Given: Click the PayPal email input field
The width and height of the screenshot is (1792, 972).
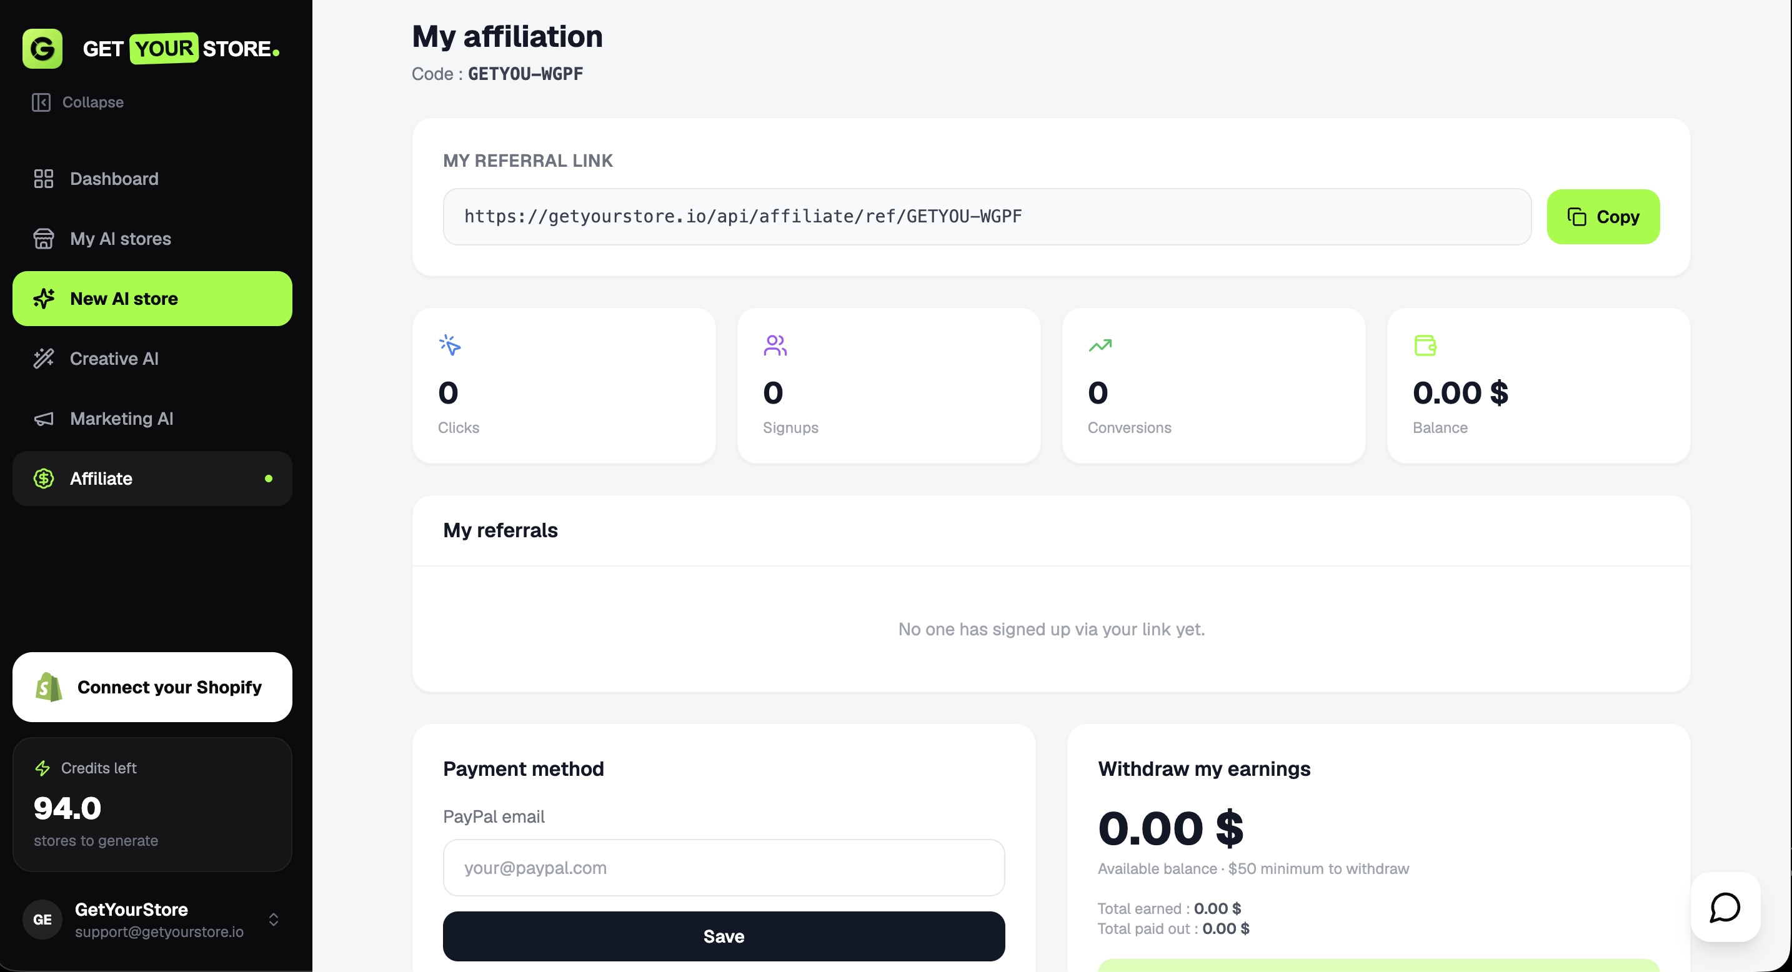Looking at the screenshot, I should 724,867.
